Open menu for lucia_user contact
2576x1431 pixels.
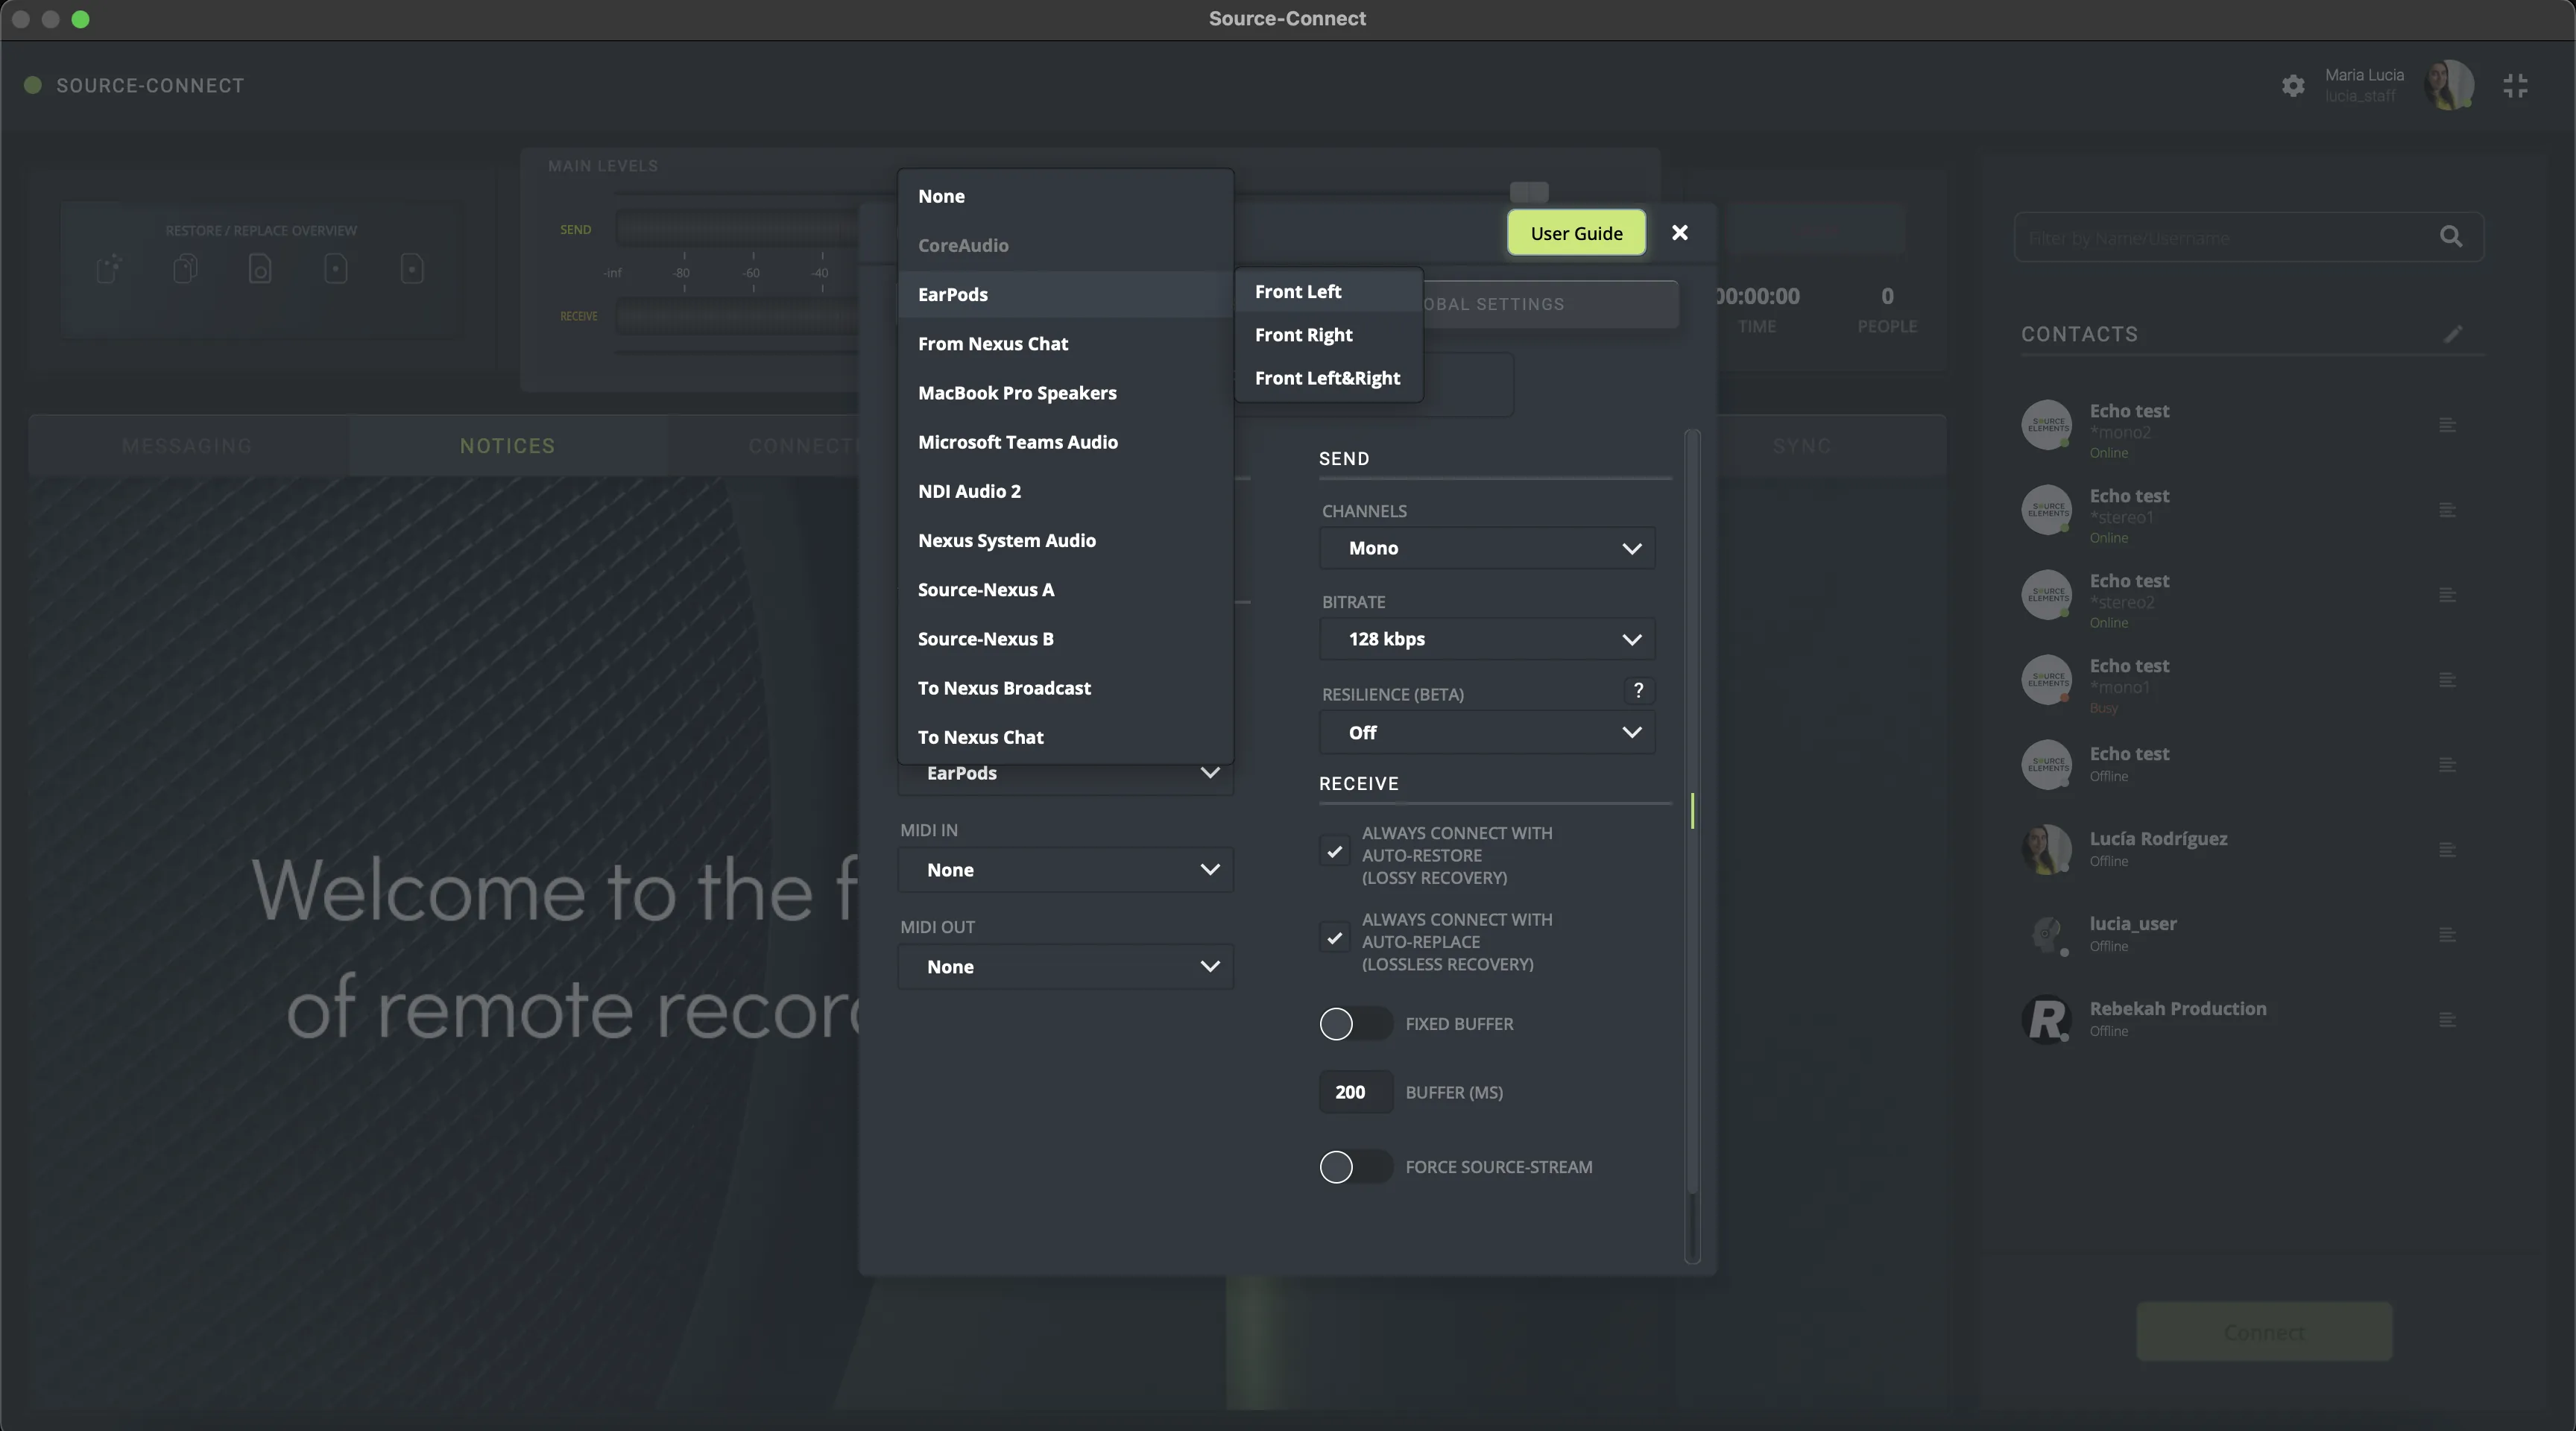point(2447,935)
